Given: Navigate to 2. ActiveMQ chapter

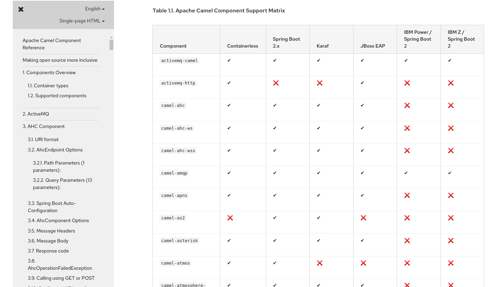Looking at the screenshot, I should 36,114.
